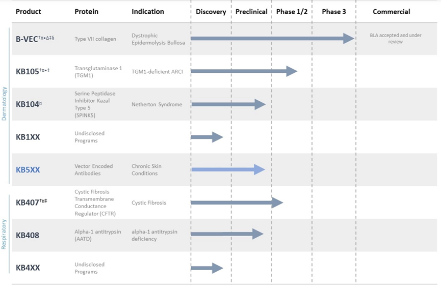The image size is (441, 288).
Task: Click the Netherton Syndrome indication text
Action: click(x=157, y=104)
